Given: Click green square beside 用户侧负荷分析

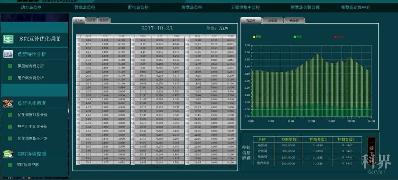Looking at the screenshot, I should pyautogui.click(x=10, y=78).
